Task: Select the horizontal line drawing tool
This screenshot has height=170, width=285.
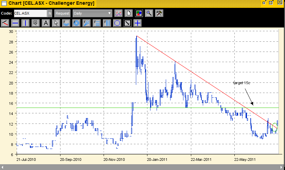Action: pos(15,23)
